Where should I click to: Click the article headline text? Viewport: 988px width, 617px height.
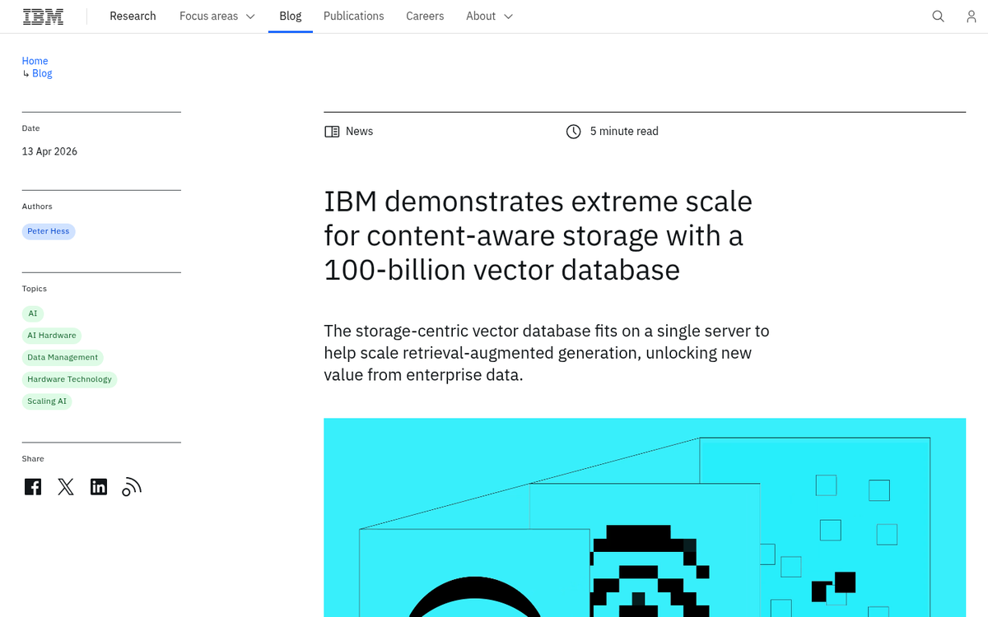(x=538, y=235)
